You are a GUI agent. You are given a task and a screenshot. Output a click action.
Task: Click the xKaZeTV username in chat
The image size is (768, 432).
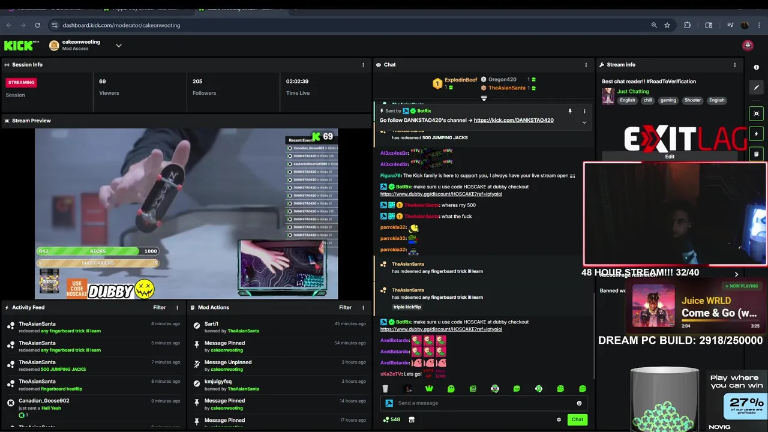(391, 374)
